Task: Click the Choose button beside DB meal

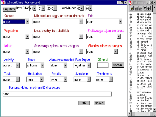Action: [x=118, y=65]
